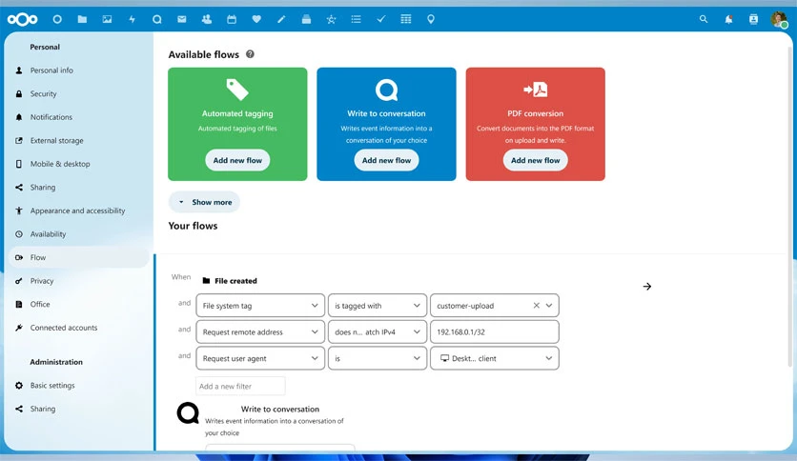
Task: Open the File system tag dropdown
Action: tap(259, 306)
